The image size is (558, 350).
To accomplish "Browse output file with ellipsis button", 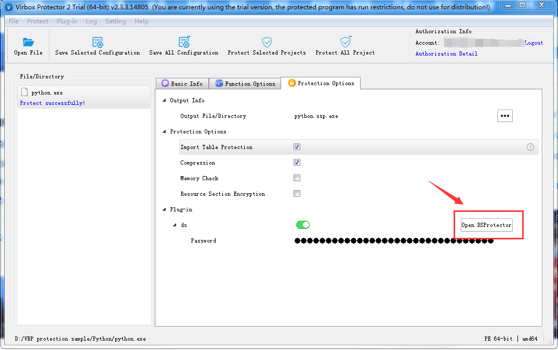I will pos(504,116).
